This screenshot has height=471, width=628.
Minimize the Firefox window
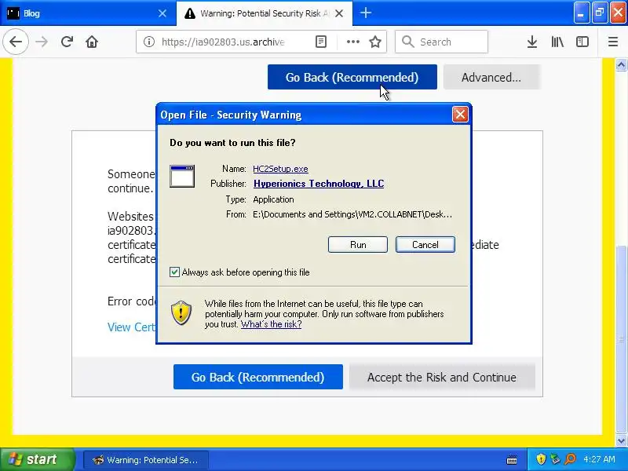tap(581, 13)
